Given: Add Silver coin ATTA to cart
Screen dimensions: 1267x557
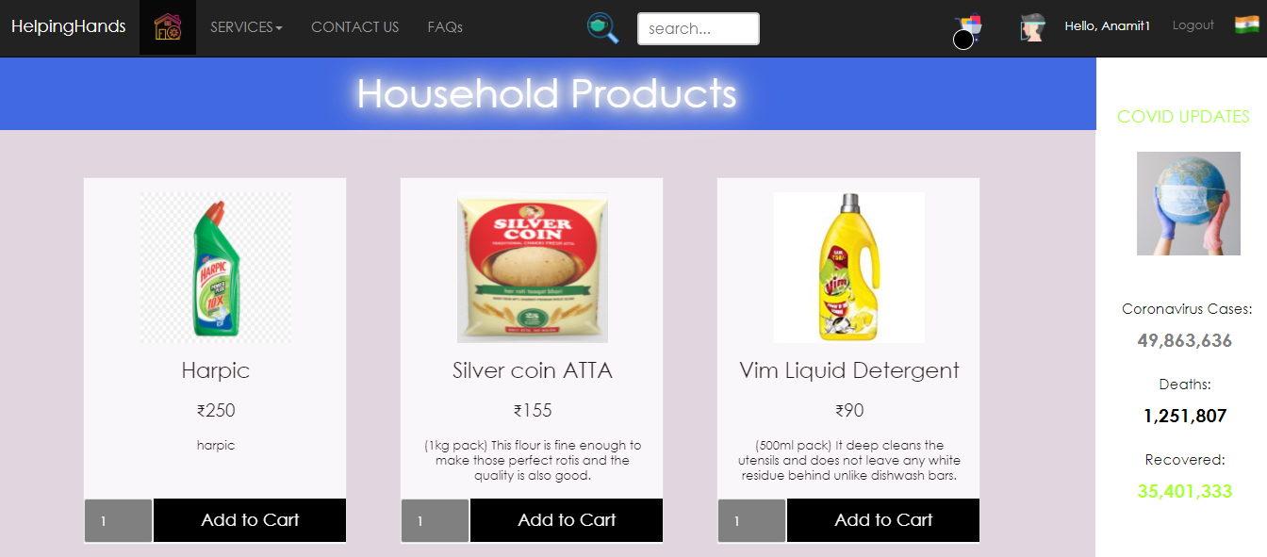Looking at the screenshot, I should 566,519.
